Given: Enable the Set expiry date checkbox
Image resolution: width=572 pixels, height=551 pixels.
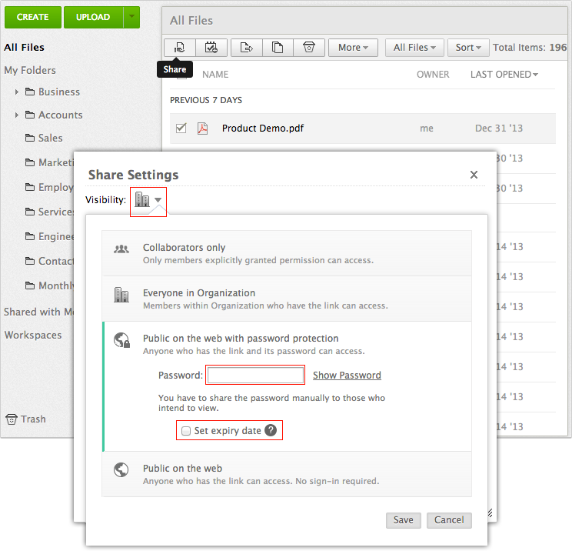Looking at the screenshot, I should tap(186, 431).
